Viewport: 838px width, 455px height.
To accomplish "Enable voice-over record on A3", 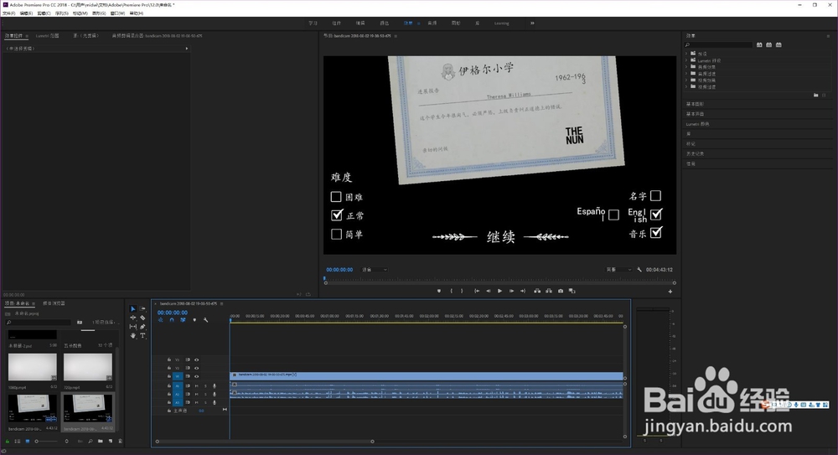I will 215,402.
